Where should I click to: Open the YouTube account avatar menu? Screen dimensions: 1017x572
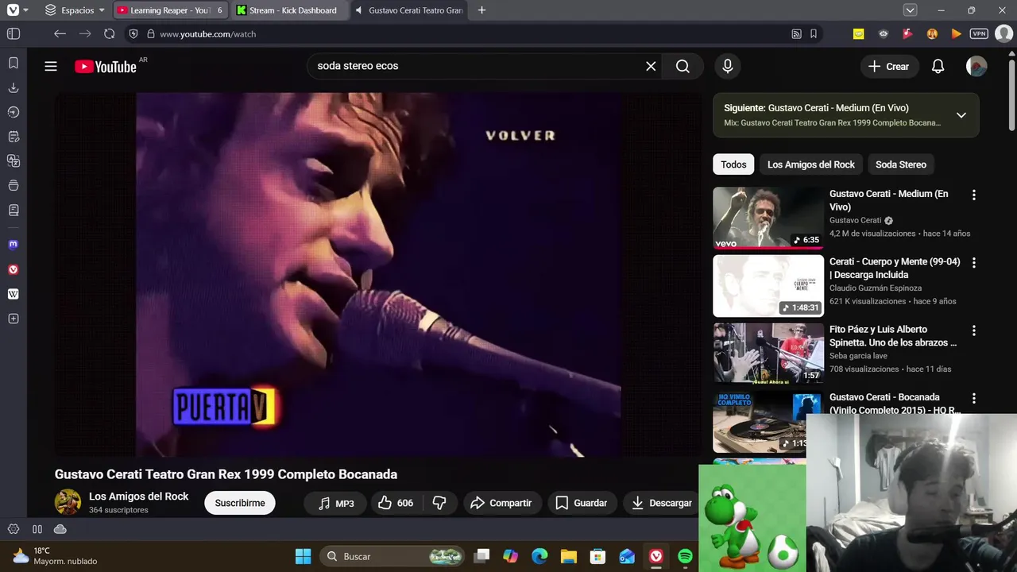pyautogui.click(x=976, y=67)
